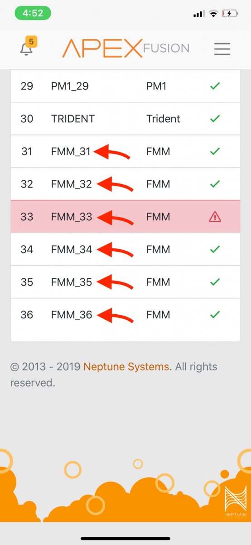The height and width of the screenshot is (545, 251).
Task: Select the TRIDENT module name
Action: 73,119
